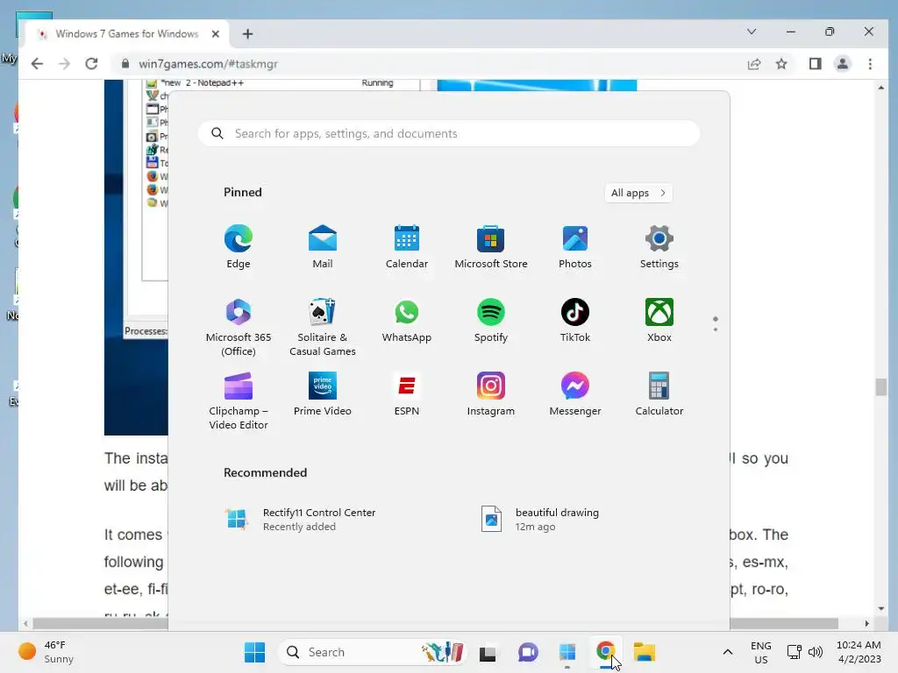Open volume control in system tray
Screen dimensions: 898x673
[x=816, y=652]
